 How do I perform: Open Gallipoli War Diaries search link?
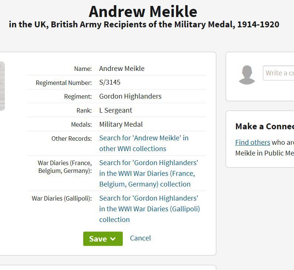point(149,209)
